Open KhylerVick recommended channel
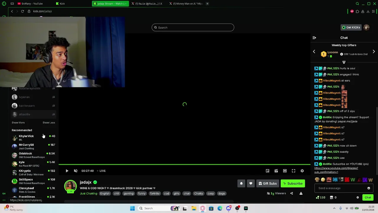This screenshot has width=378, height=213. pos(33,138)
